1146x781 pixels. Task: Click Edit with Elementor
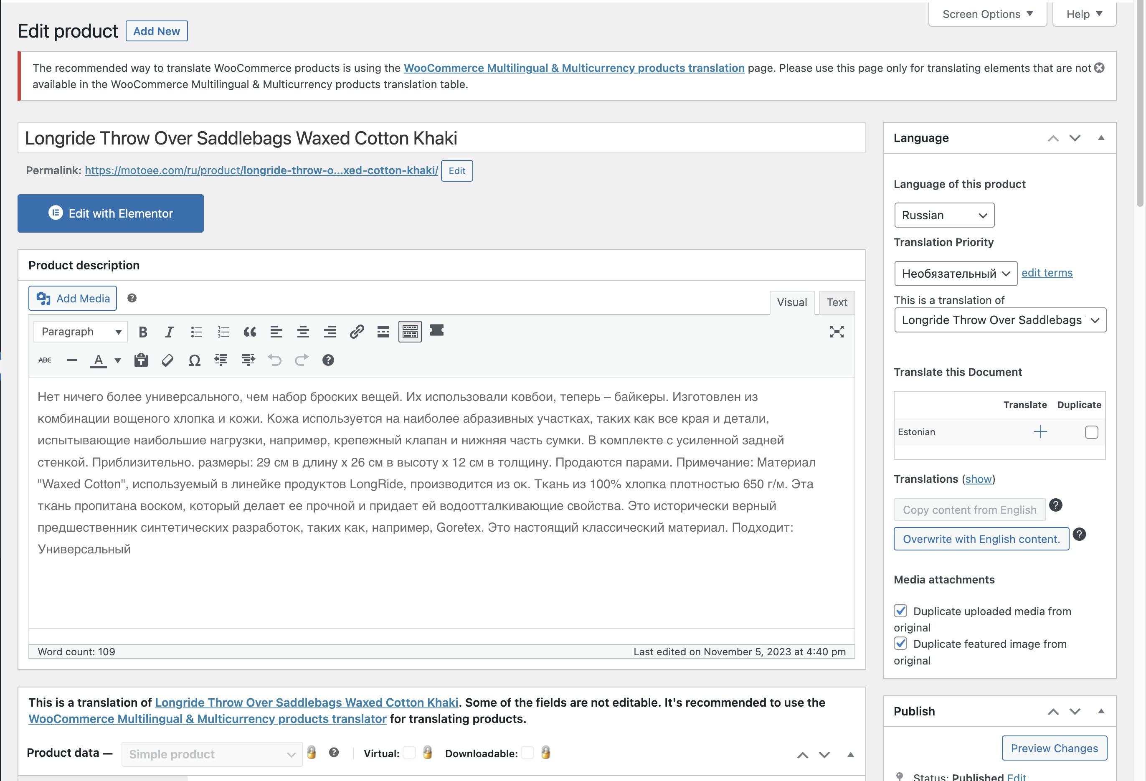tap(110, 213)
